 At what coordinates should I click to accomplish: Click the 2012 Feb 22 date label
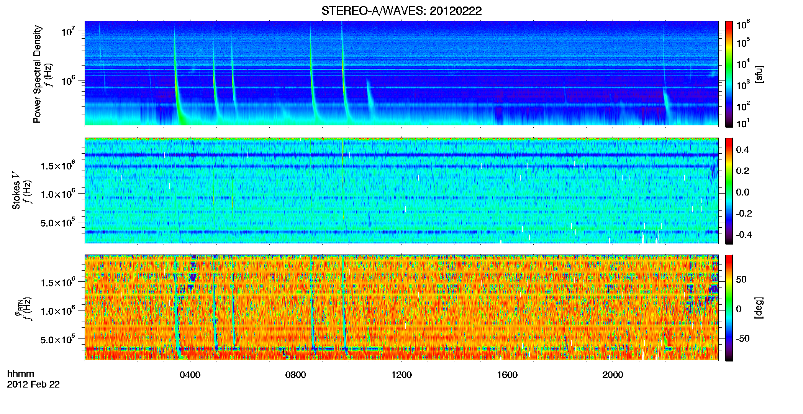[x=33, y=384]
